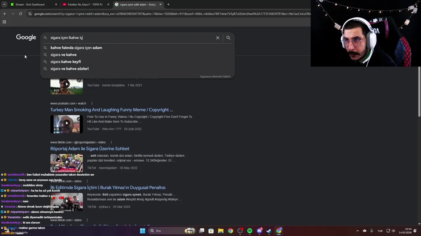421x236 pixels.
Task: Play the Turkey Man Smoking video thumbnail
Action: tap(66, 124)
